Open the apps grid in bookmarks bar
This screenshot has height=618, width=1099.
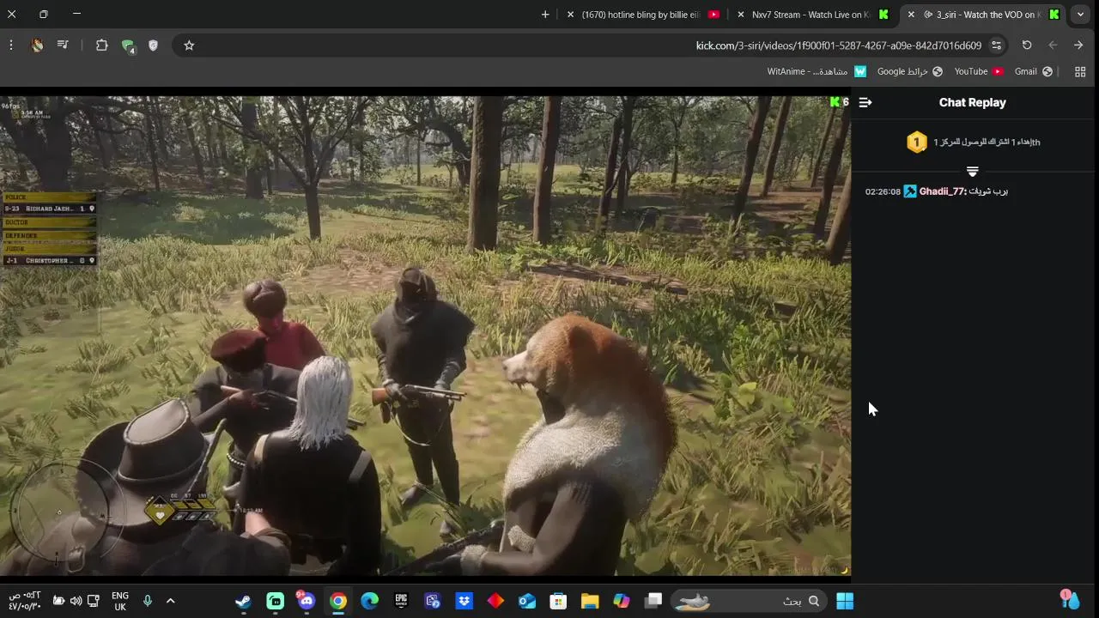pyautogui.click(x=1080, y=72)
